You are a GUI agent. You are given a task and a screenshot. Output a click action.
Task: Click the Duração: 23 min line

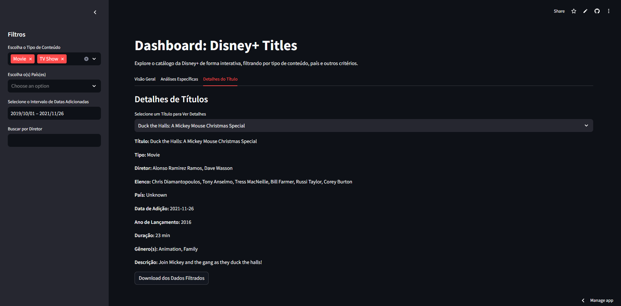tap(152, 235)
